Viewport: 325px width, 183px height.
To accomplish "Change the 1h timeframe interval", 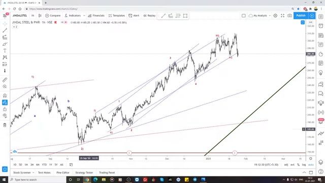I will coord(32,16).
